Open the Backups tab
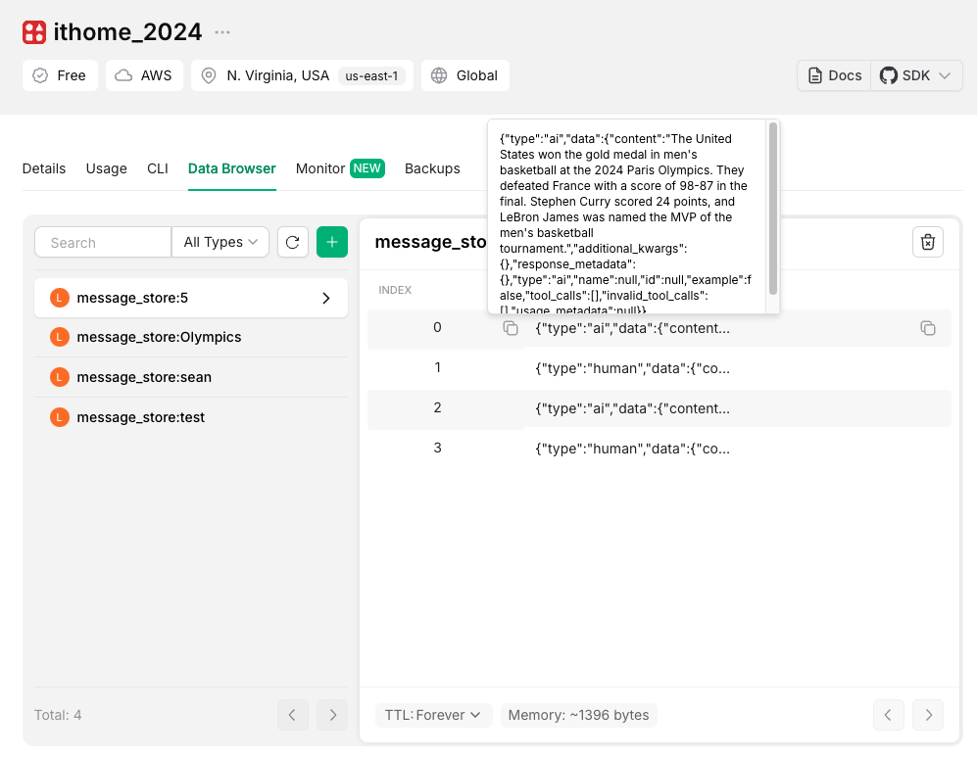 point(432,168)
